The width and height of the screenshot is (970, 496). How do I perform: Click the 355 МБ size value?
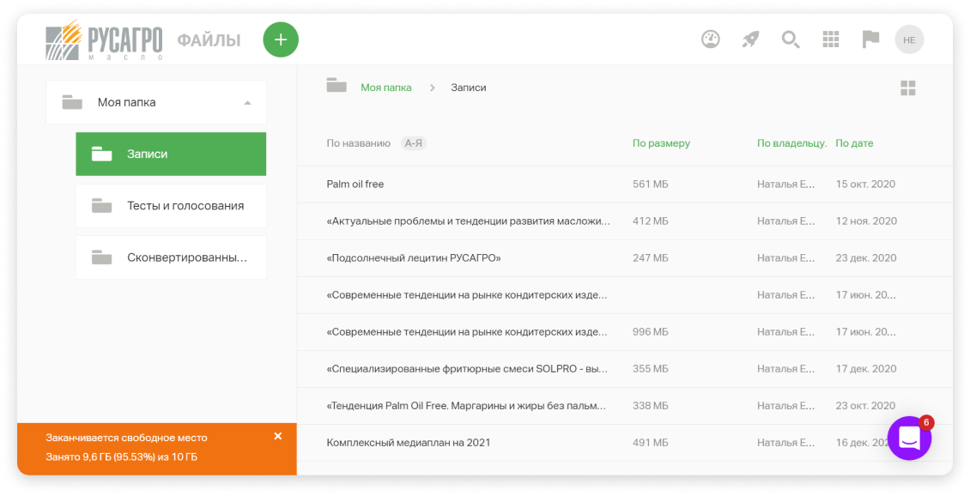[650, 369]
